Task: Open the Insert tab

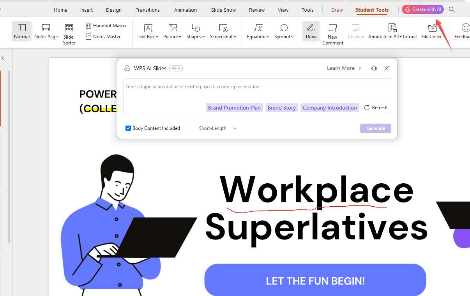Action: pyautogui.click(x=87, y=10)
